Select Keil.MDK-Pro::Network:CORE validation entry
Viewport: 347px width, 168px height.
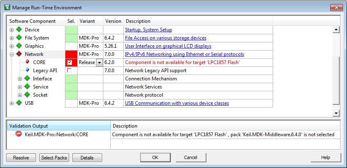[57, 134]
